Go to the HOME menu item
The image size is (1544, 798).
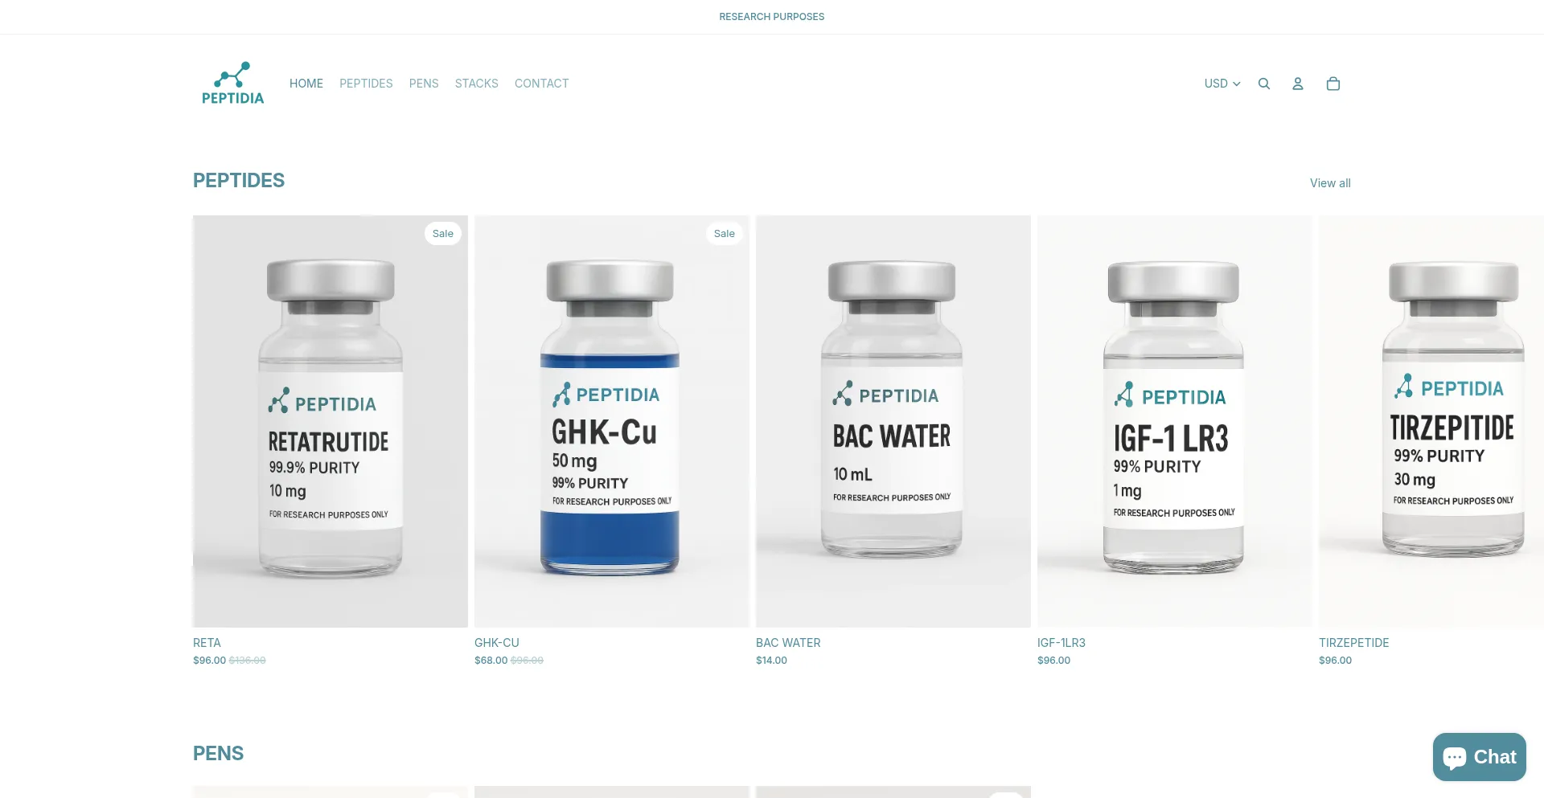(306, 84)
